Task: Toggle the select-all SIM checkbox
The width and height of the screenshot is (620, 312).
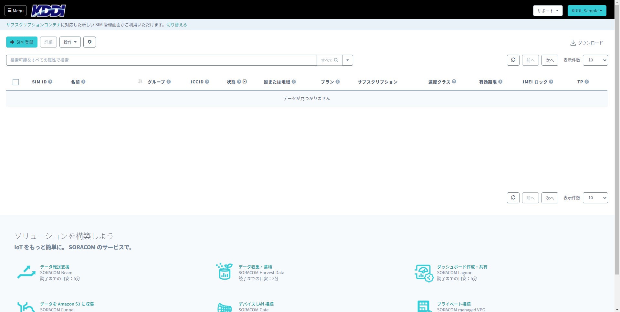Action: [x=16, y=82]
